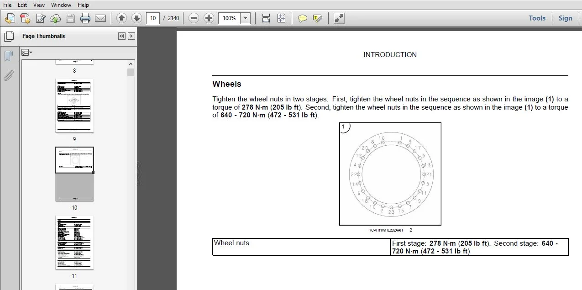Click the page 8 thumbnail label

(74, 71)
